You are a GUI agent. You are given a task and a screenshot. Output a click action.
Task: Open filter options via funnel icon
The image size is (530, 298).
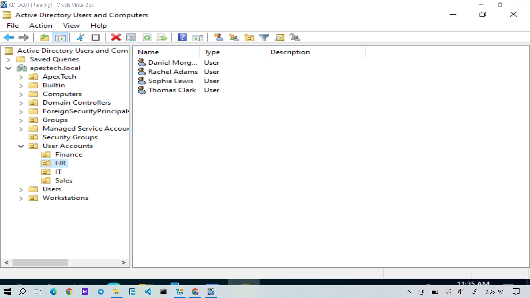(x=264, y=37)
